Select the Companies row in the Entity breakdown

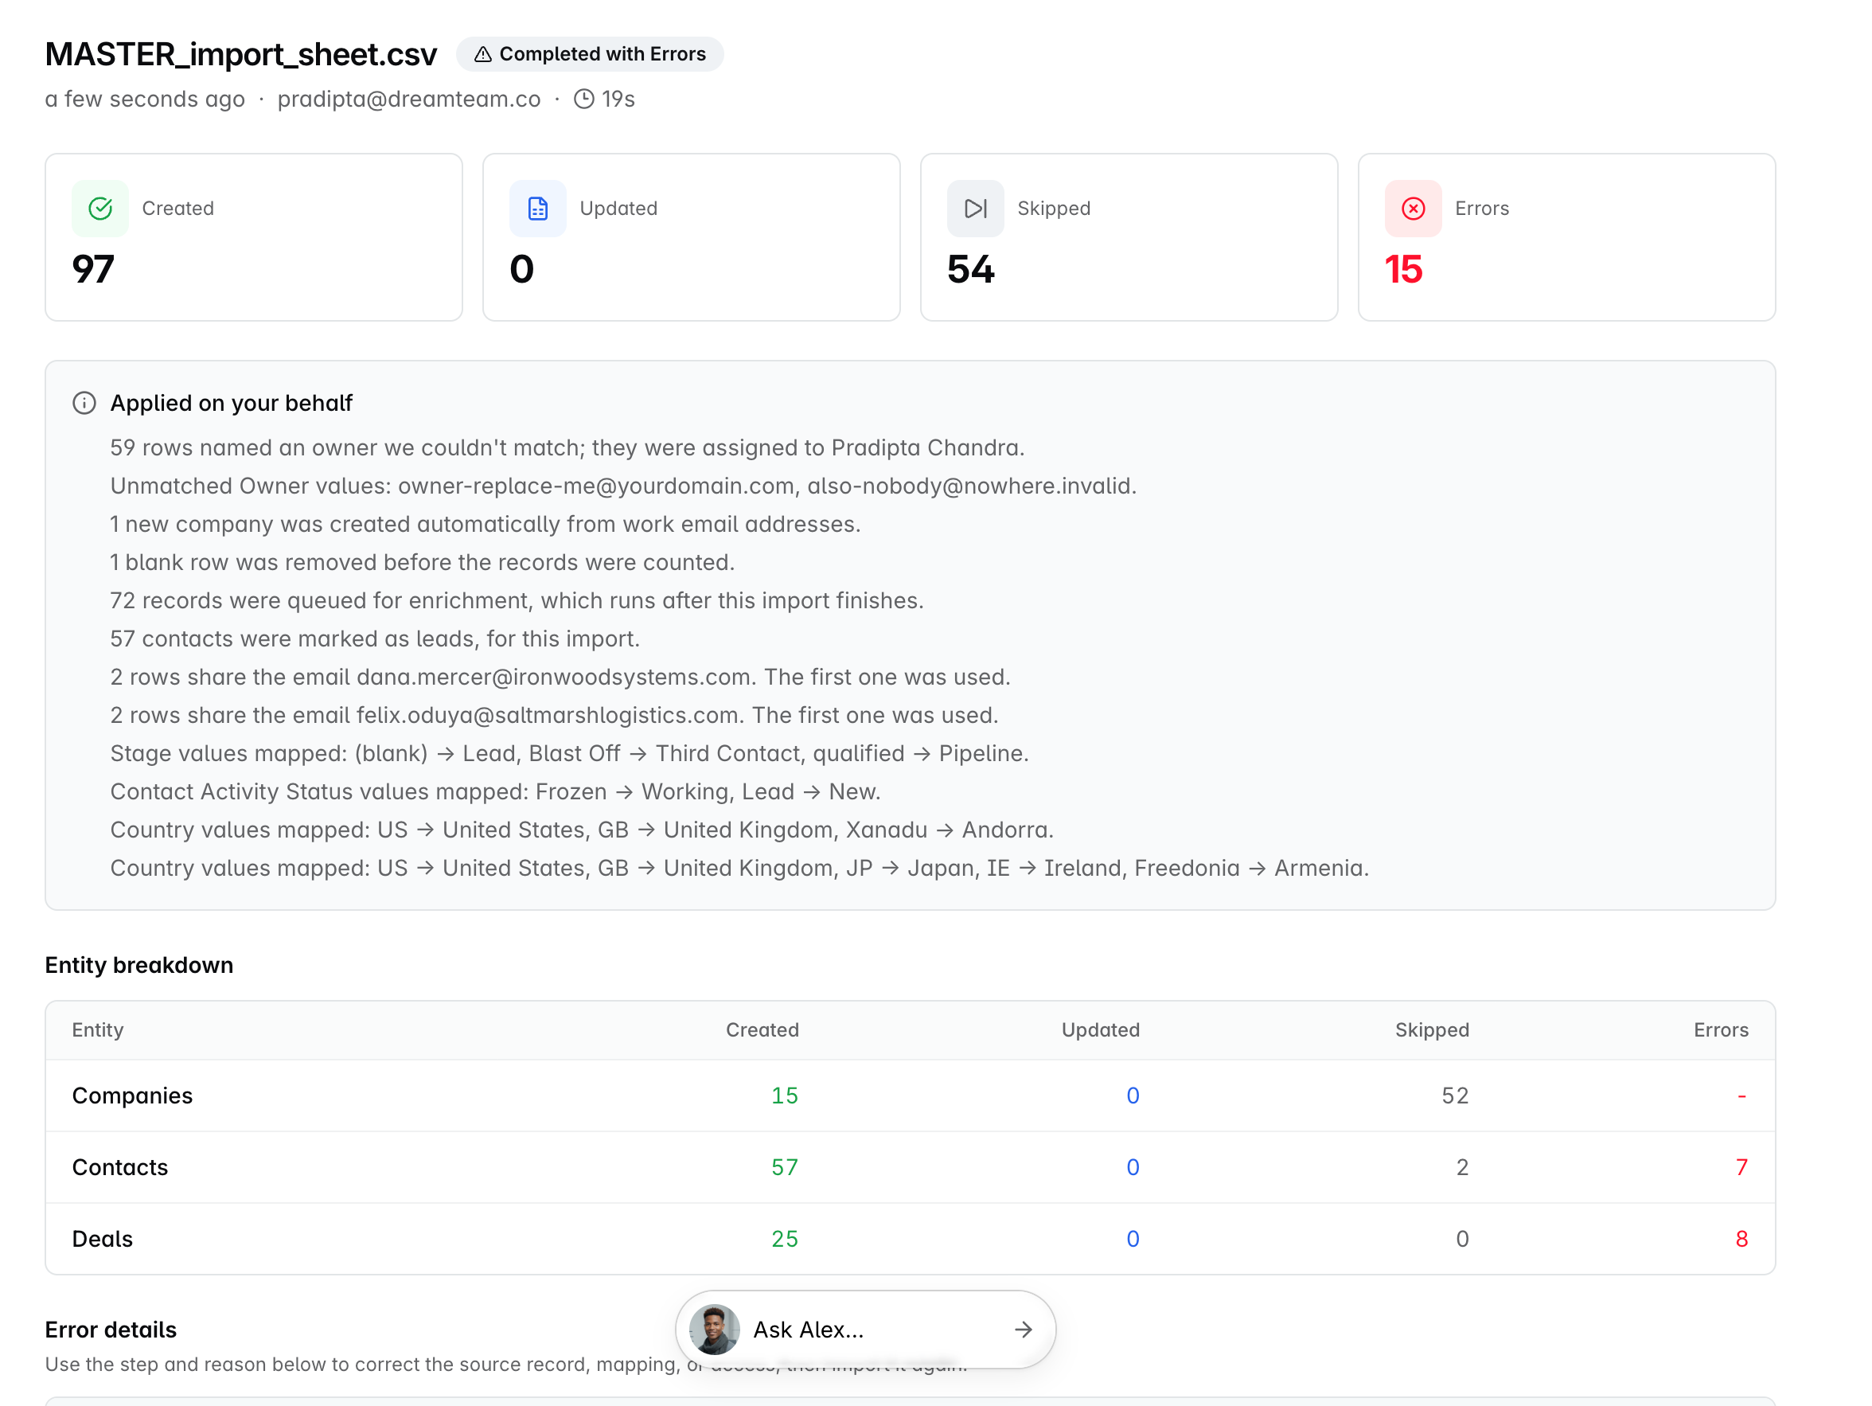pos(910,1096)
